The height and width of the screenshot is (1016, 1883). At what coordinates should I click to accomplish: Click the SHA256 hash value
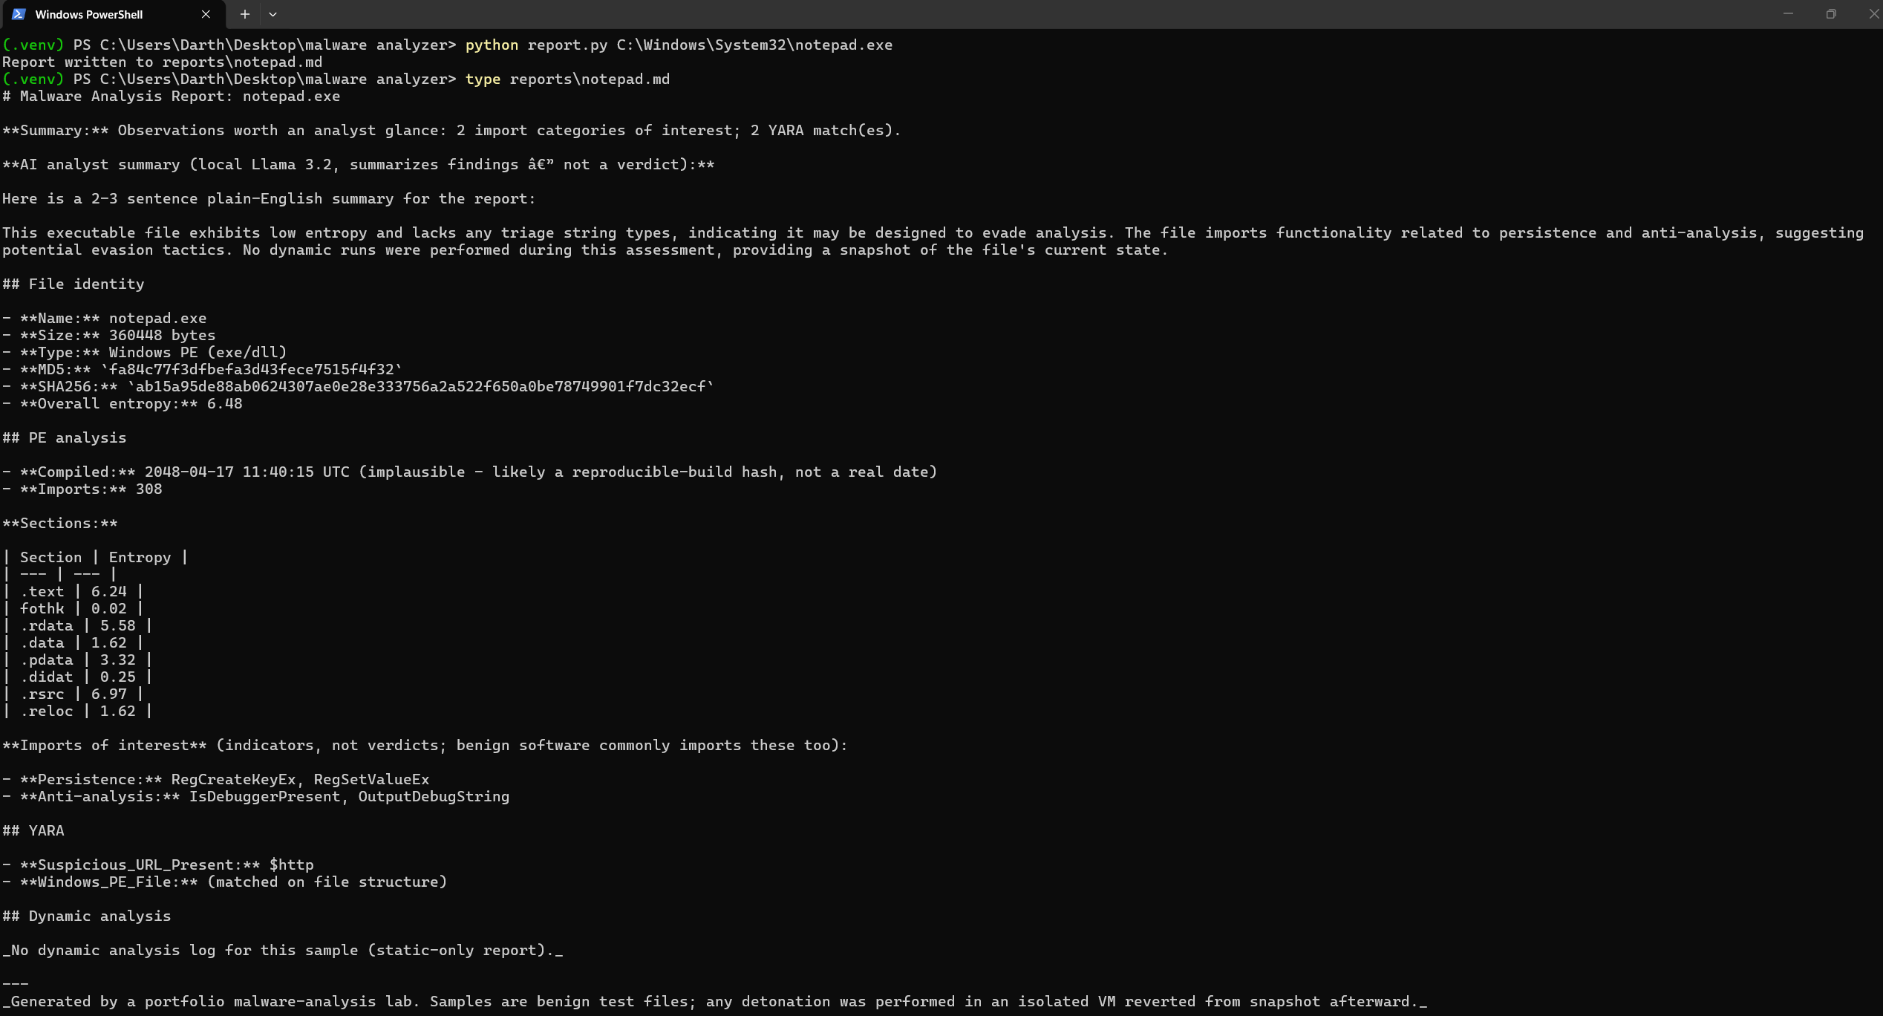(421, 387)
